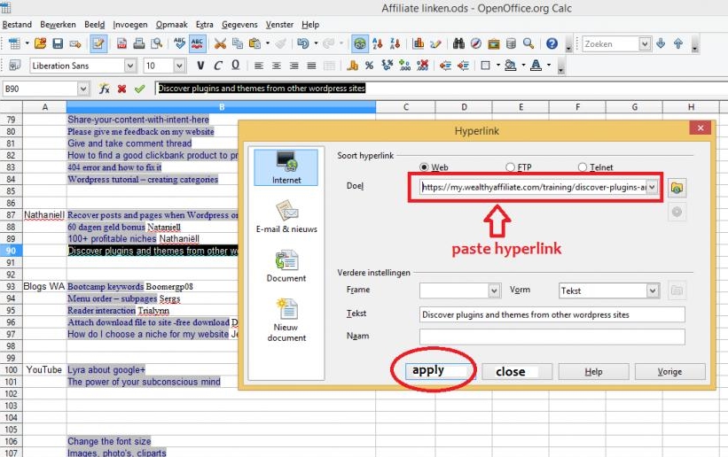Click the Help button in Hyperlink dialog
728x457 pixels.
point(593,372)
